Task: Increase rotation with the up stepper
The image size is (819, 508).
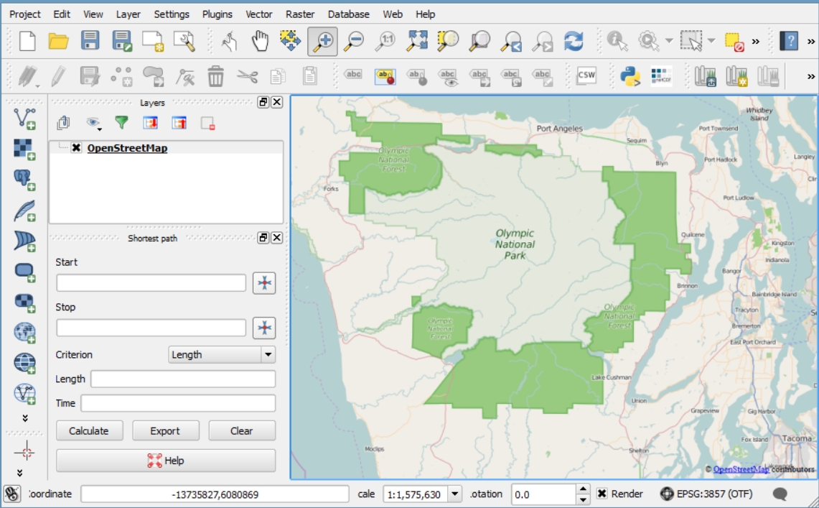Action: pyautogui.click(x=584, y=489)
